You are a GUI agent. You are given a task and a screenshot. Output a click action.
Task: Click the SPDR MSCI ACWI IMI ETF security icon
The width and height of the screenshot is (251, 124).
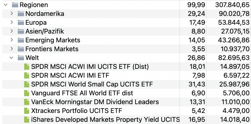[x=27, y=75]
